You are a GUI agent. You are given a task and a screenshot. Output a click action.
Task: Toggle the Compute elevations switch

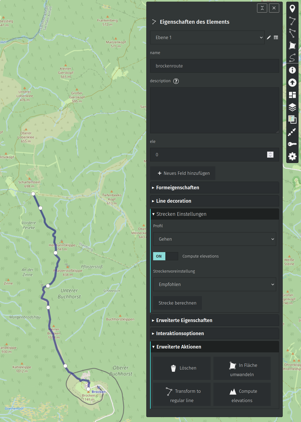[165, 256]
